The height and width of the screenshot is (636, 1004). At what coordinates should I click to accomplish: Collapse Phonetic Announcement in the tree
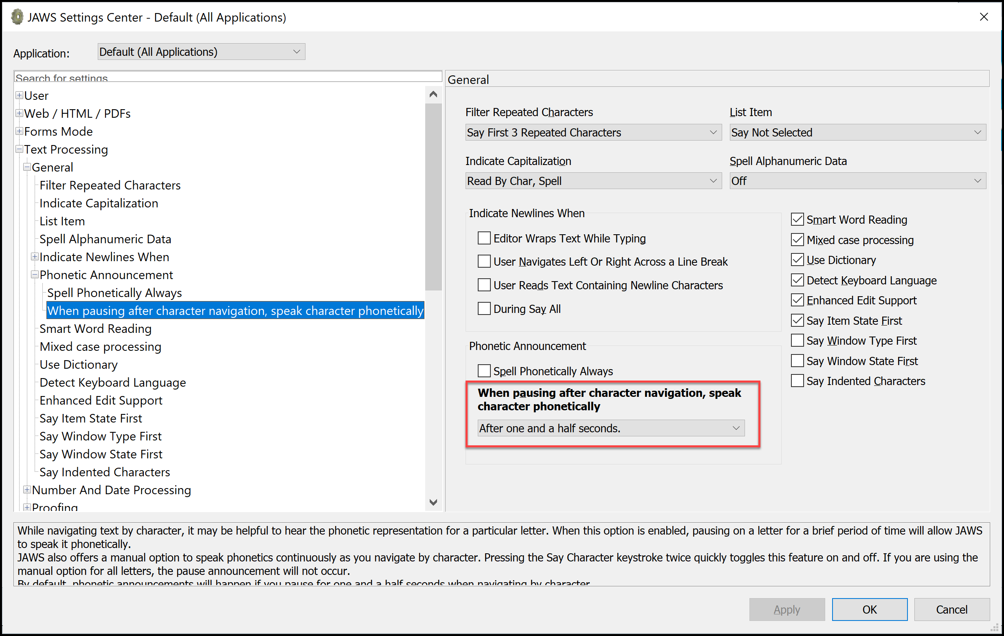(35, 275)
